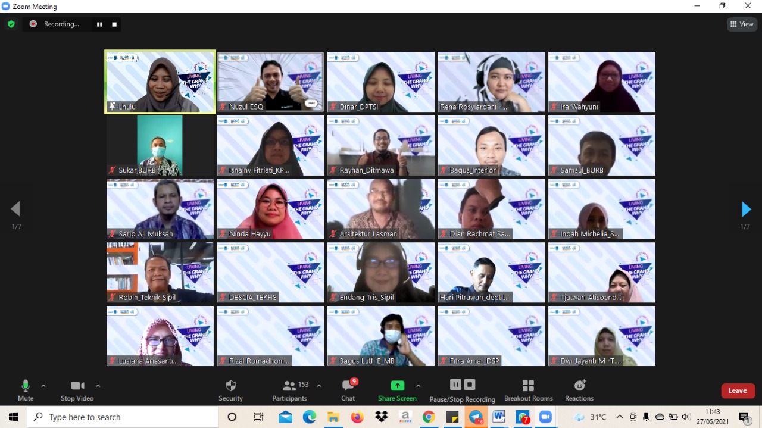Expand the Participants options arrow
This screenshot has width=762, height=428.
click(x=319, y=386)
